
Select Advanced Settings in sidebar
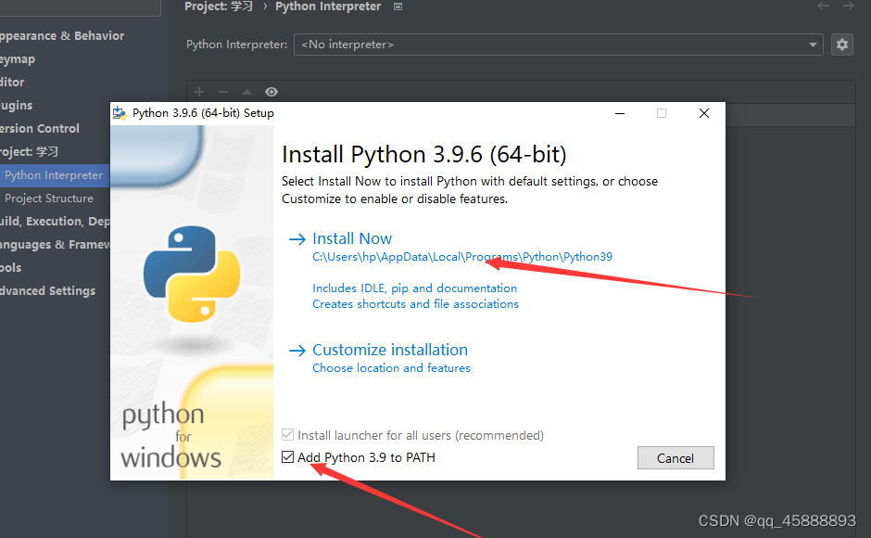[47, 291]
